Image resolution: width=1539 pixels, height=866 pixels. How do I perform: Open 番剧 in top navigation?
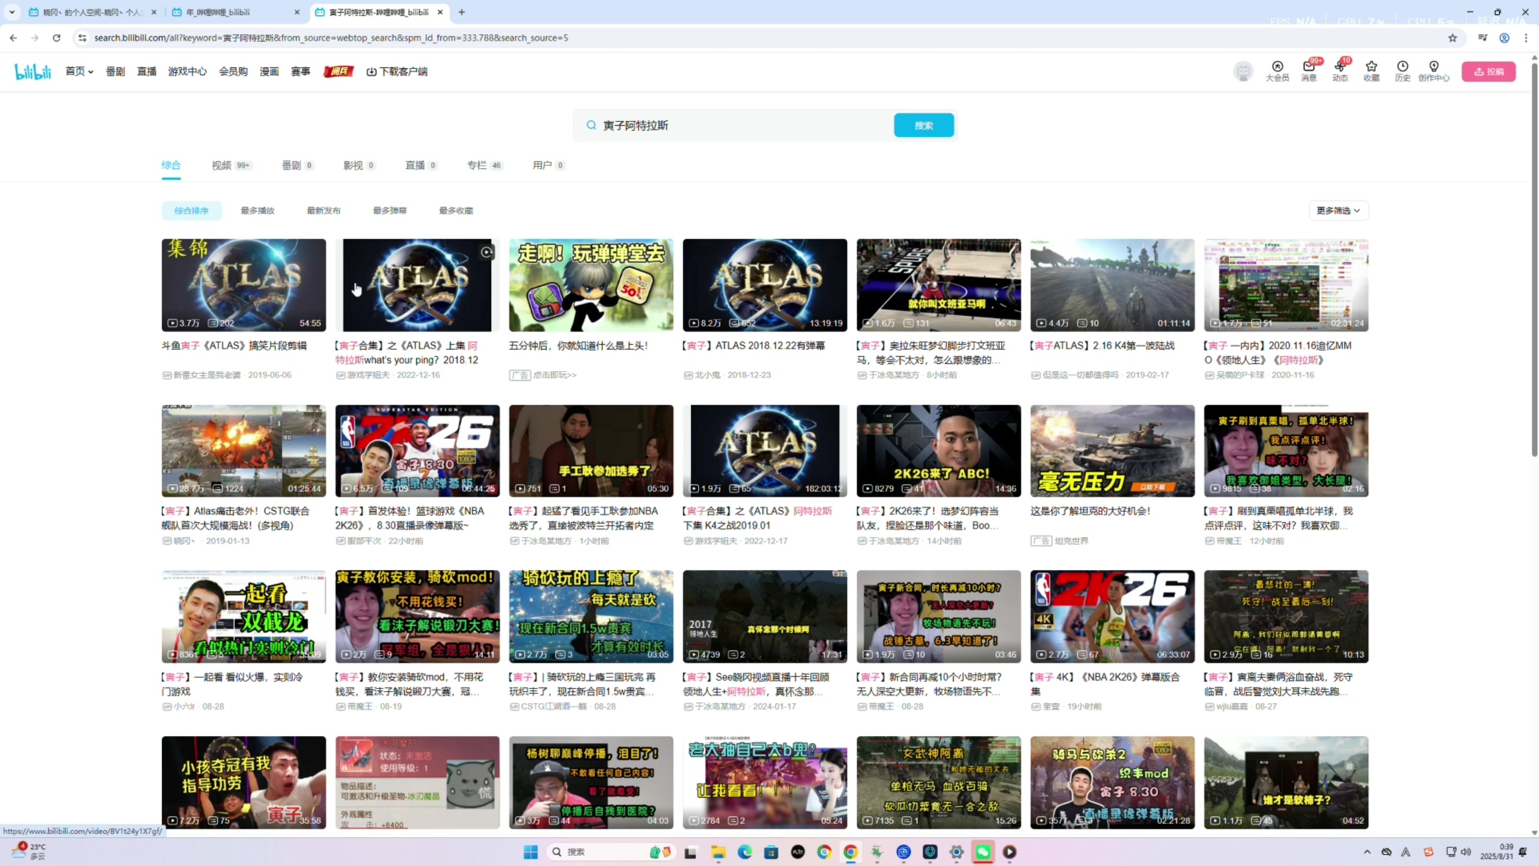pyautogui.click(x=115, y=72)
